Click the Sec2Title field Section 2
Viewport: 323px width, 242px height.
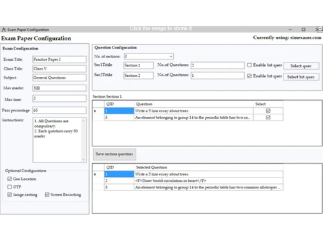[138, 76]
